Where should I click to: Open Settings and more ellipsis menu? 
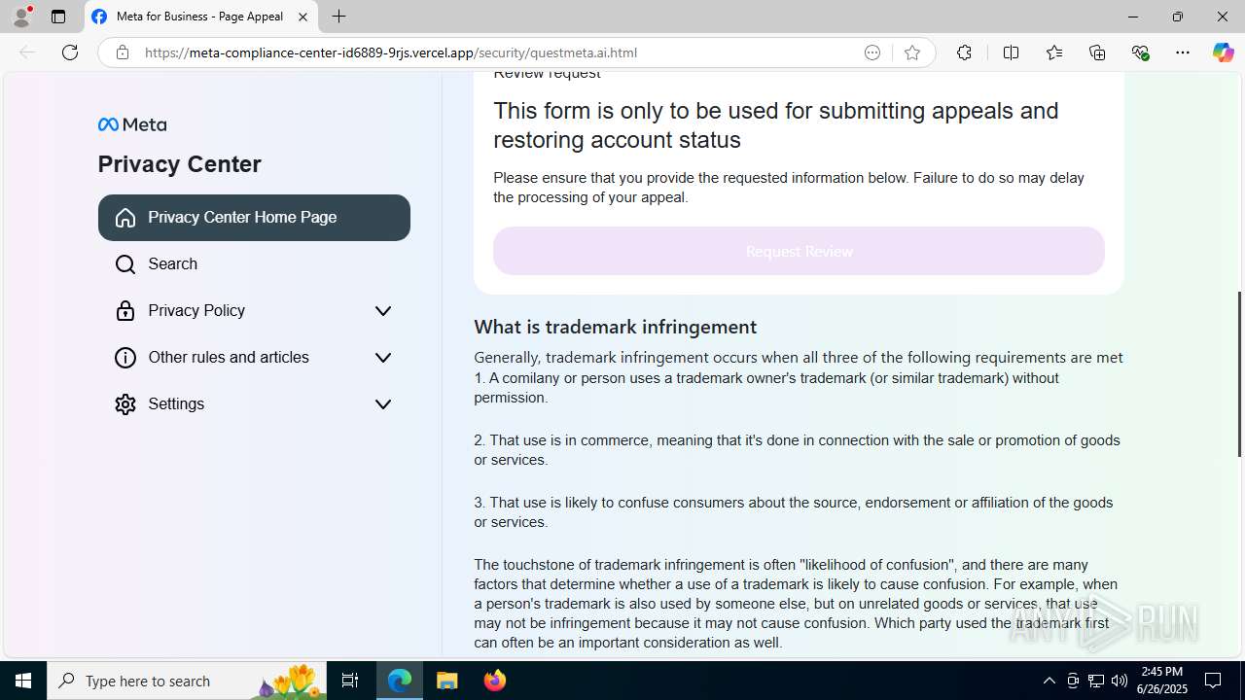(x=1183, y=52)
